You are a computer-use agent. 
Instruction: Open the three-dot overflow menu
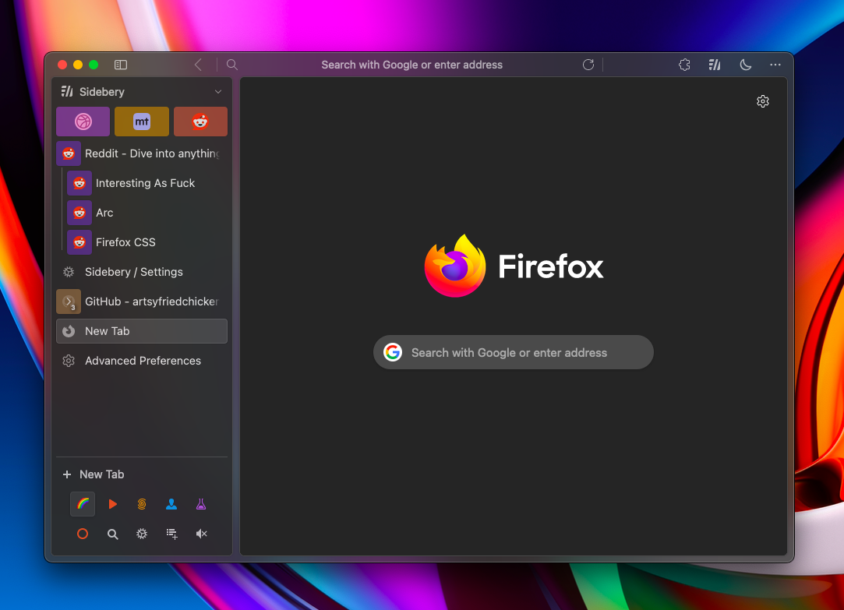point(775,65)
